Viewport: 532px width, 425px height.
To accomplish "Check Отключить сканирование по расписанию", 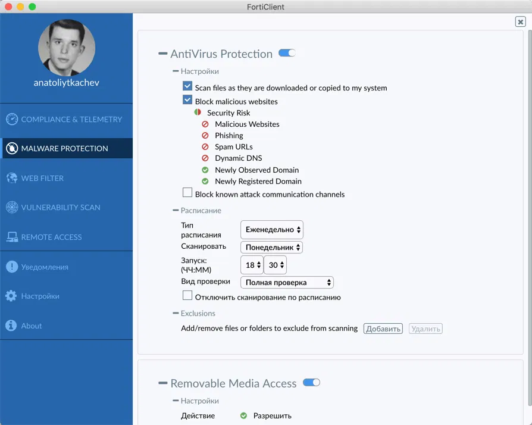I will pyautogui.click(x=187, y=295).
